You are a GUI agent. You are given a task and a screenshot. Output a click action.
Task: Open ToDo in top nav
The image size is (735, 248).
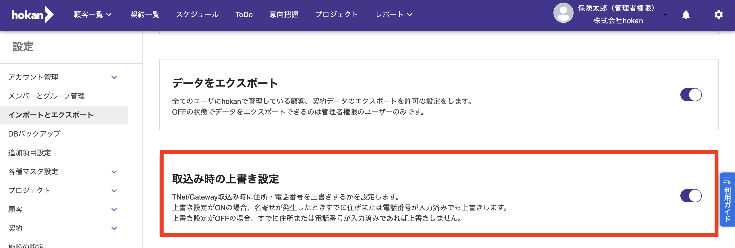[244, 15]
